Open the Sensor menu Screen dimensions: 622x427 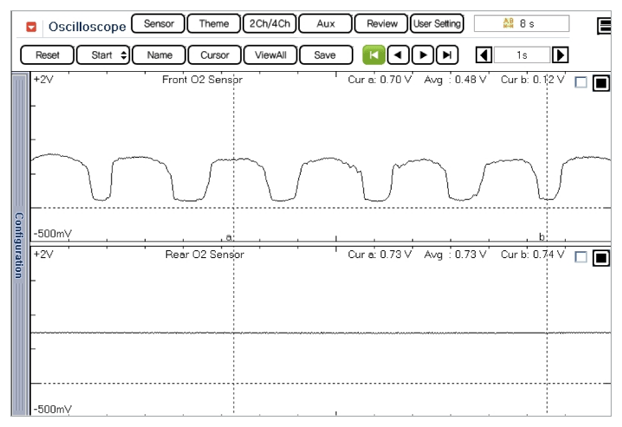158,24
